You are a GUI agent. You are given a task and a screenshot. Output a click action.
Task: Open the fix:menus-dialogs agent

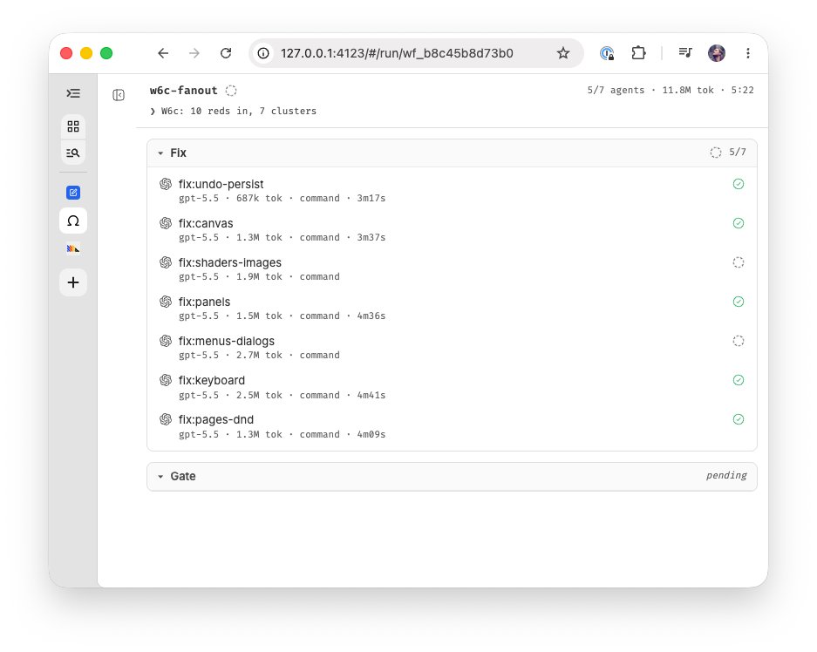point(452,348)
